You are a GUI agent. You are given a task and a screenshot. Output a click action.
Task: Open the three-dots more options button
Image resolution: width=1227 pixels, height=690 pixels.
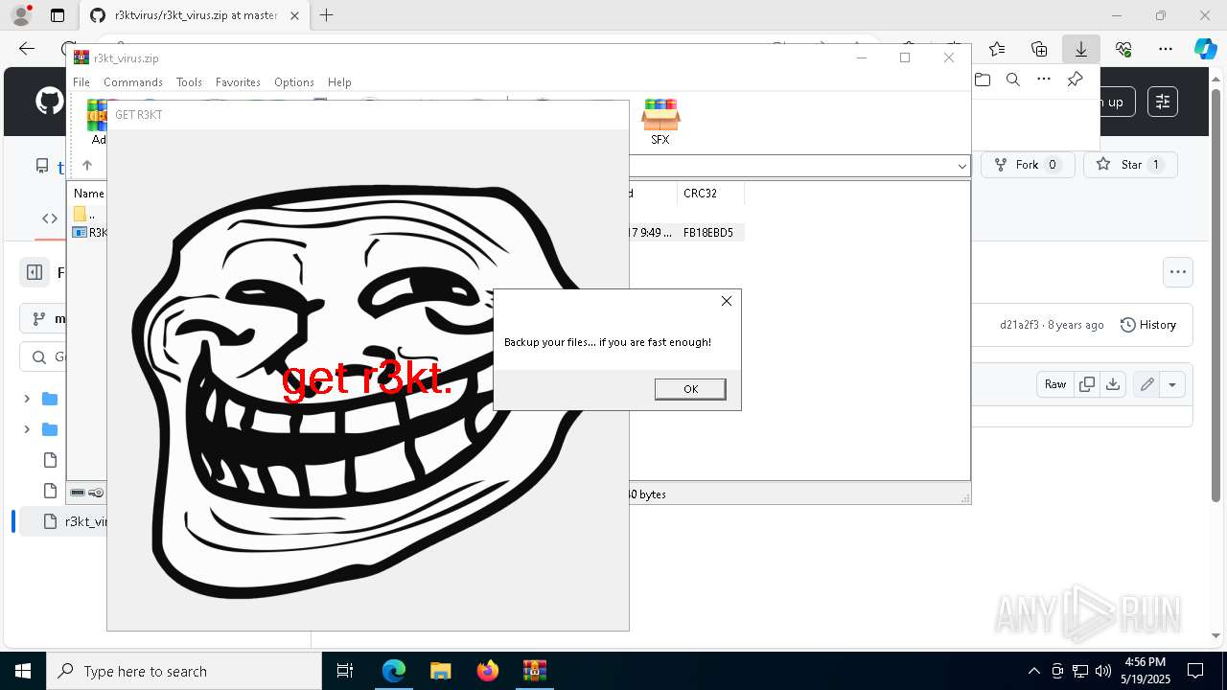click(1178, 272)
